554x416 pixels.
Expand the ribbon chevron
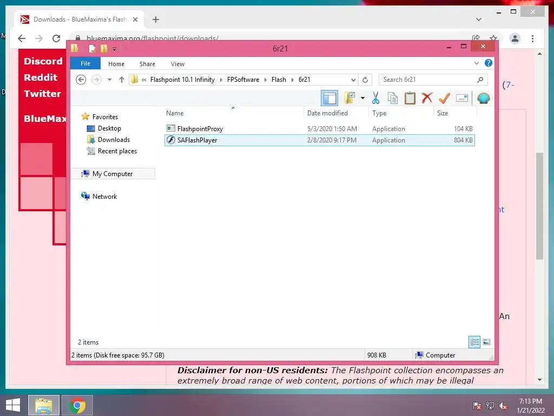476,63
